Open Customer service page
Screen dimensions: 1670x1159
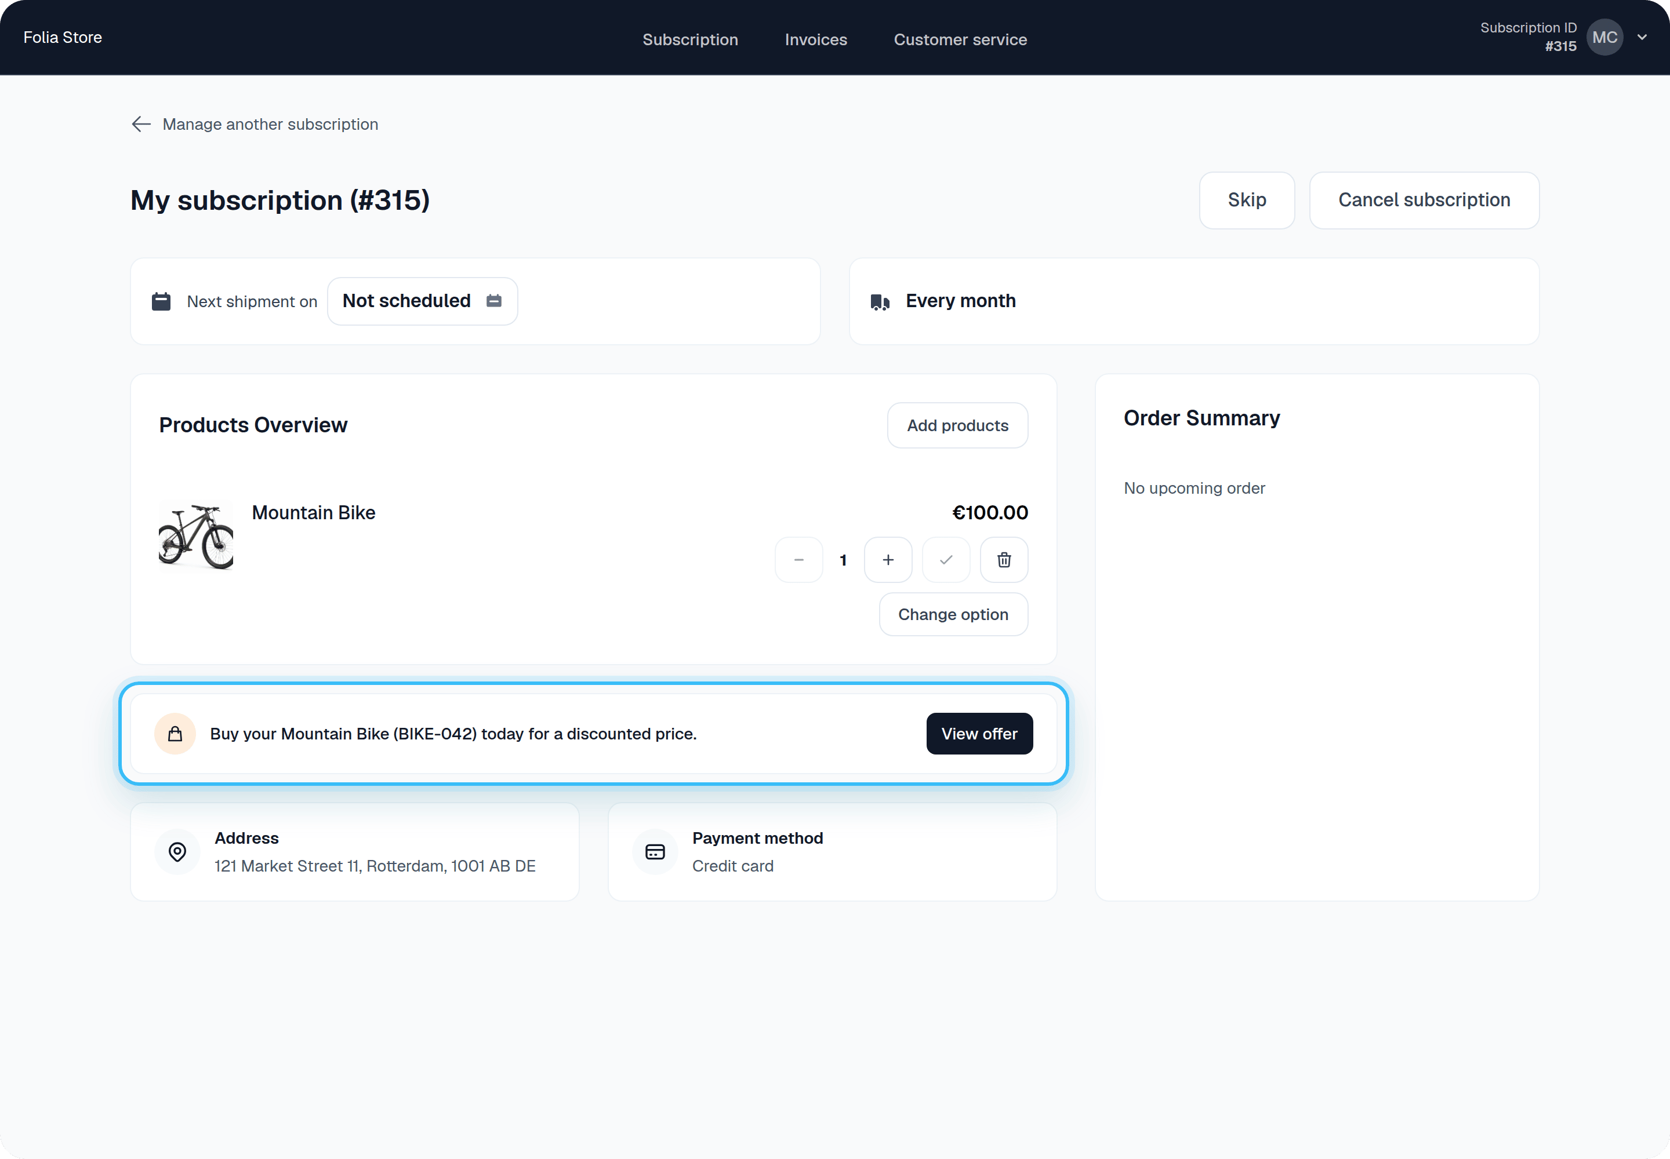click(960, 40)
